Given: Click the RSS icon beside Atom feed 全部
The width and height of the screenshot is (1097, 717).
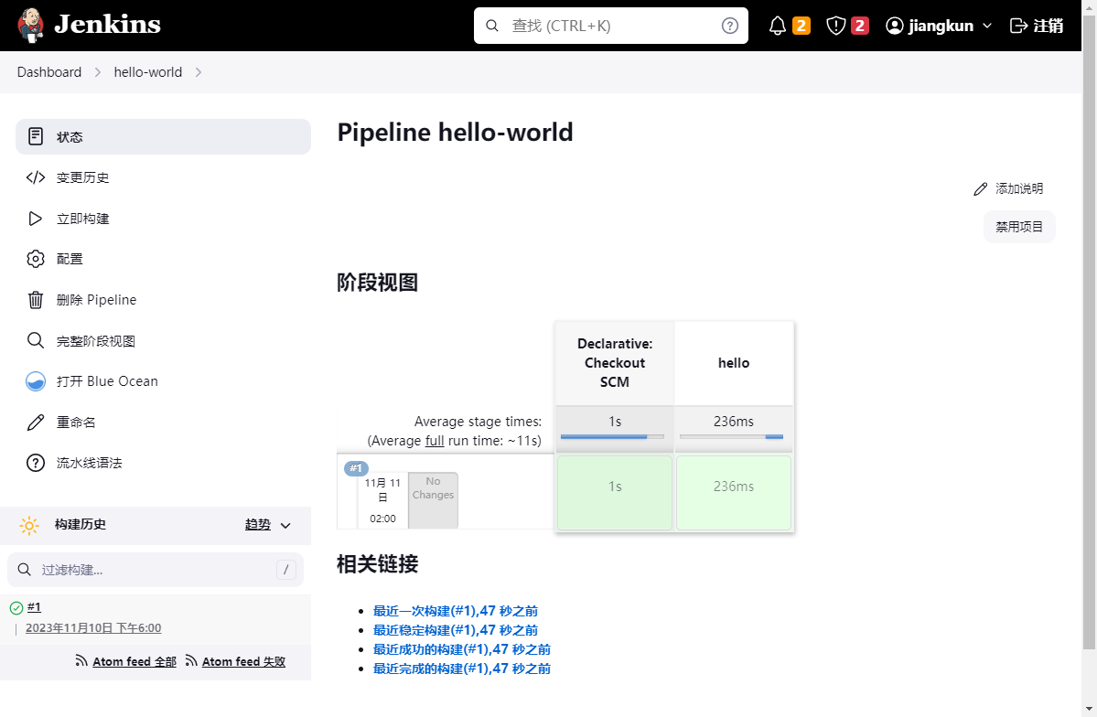Looking at the screenshot, I should coord(81,661).
